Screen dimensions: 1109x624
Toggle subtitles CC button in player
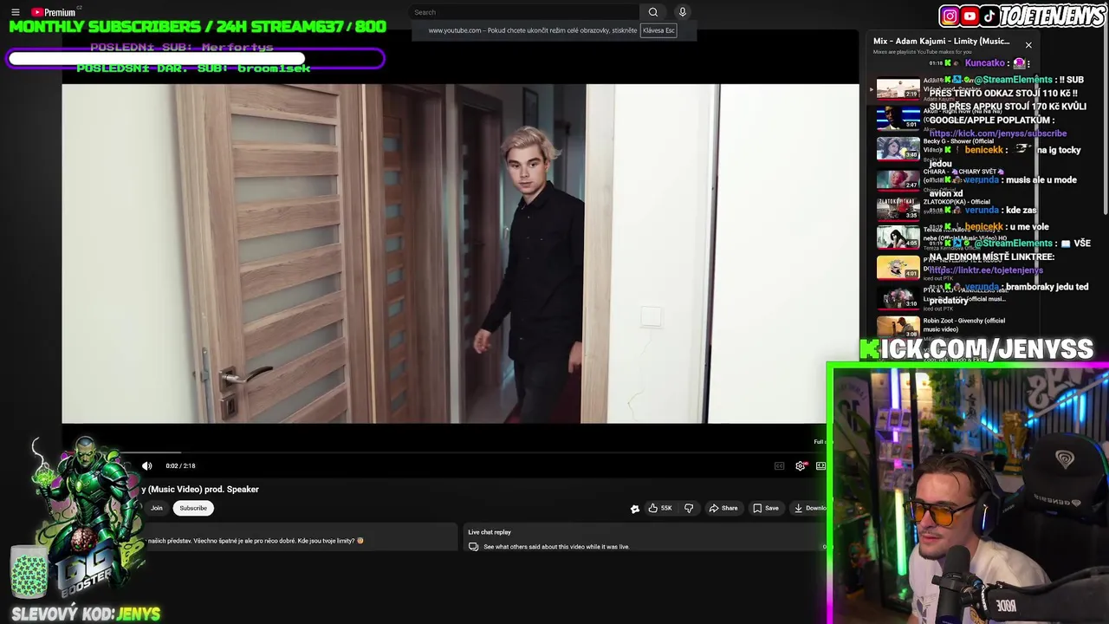(x=779, y=466)
